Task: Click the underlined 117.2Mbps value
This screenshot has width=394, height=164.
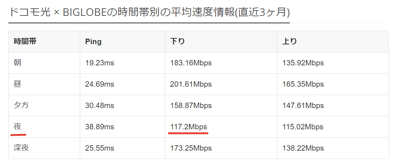Action: [x=189, y=127]
